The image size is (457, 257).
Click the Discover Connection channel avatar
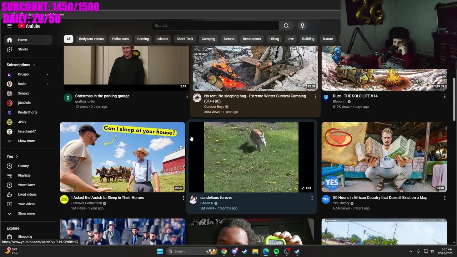point(64,200)
